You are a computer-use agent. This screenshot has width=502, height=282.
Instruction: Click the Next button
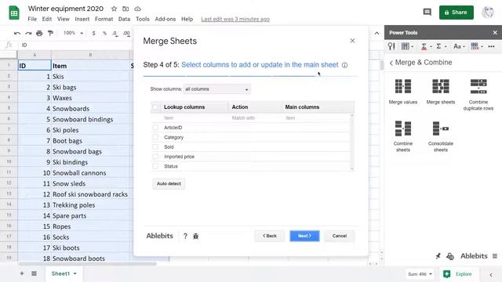coord(304,236)
